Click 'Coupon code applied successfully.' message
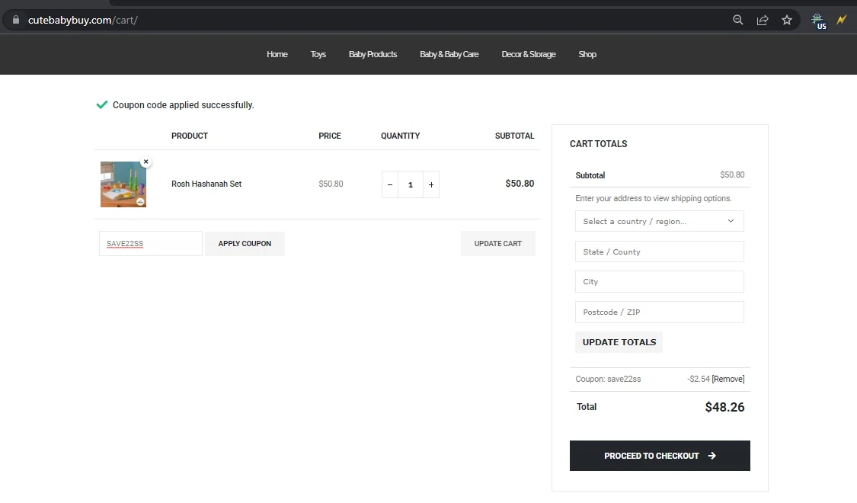Viewport: 857px width, 503px height. tap(183, 105)
